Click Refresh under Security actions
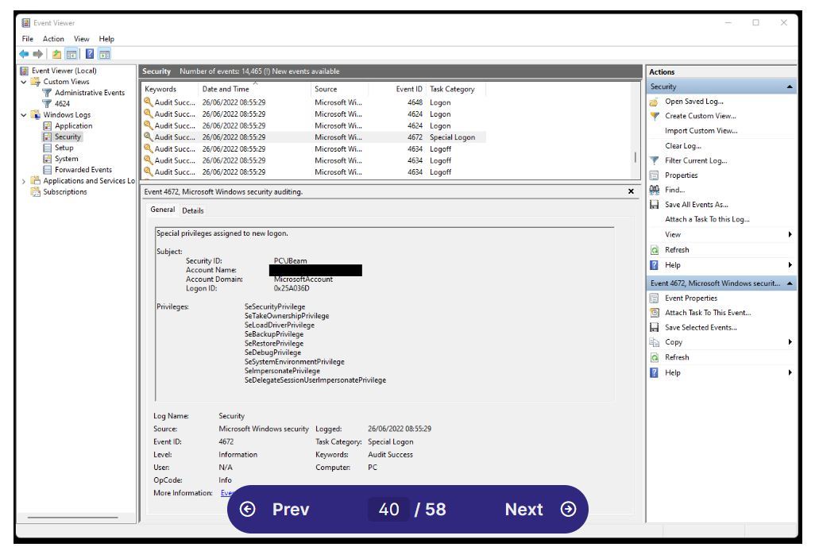 677,250
